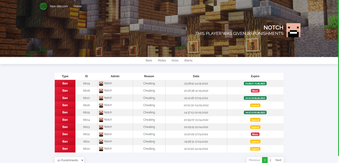The height and width of the screenshot is (163, 339).
Task: Click the date 12:01:50 14.04.2022
Action: pos(196,149)
